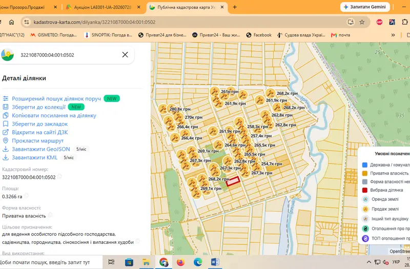Switch to the Аукціон LAE001-UA tab
Image resolution: width=410 pixels, height=269 pixels.
point(102,7)
